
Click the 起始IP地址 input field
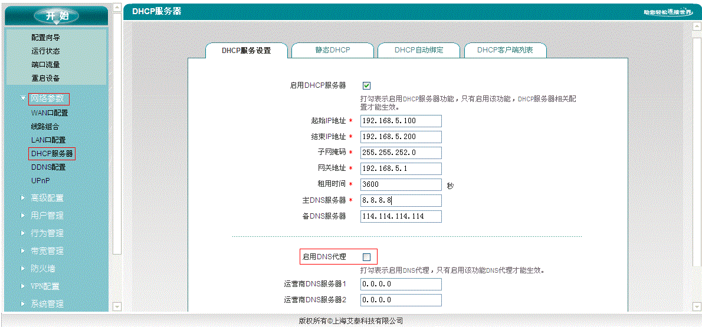(401, 121)
